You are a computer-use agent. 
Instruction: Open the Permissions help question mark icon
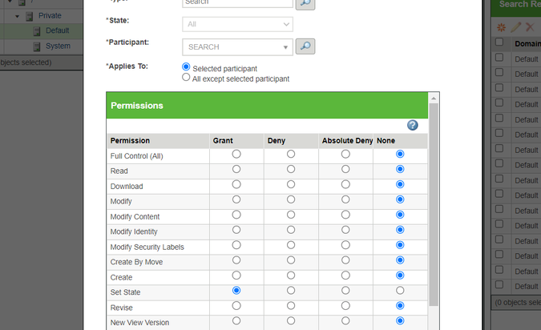point(413,125)
